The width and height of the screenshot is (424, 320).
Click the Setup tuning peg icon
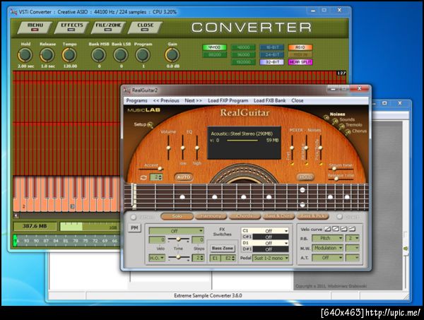(150, 125)
